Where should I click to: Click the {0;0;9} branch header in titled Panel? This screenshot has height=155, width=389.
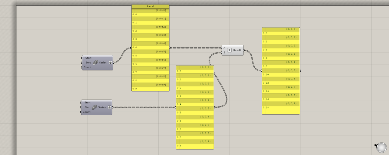[150, 85]
